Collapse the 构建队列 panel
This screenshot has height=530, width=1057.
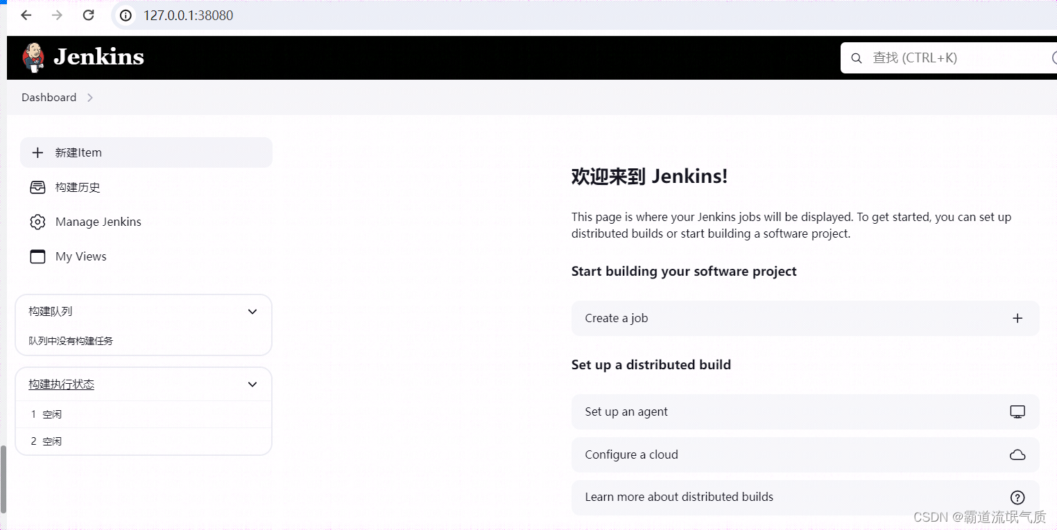pyautogui.click(x=252, y=311)
